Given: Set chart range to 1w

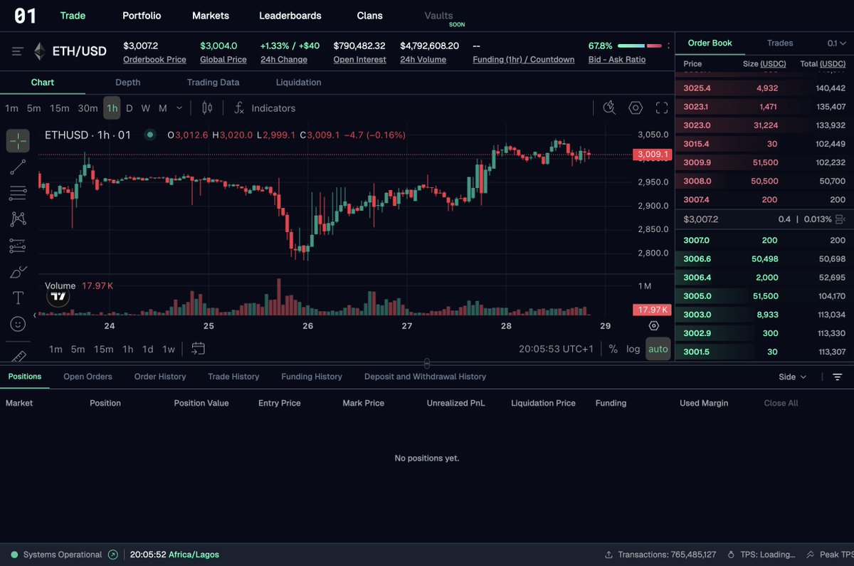Looking at the screenshot, I should pos(169,349).
